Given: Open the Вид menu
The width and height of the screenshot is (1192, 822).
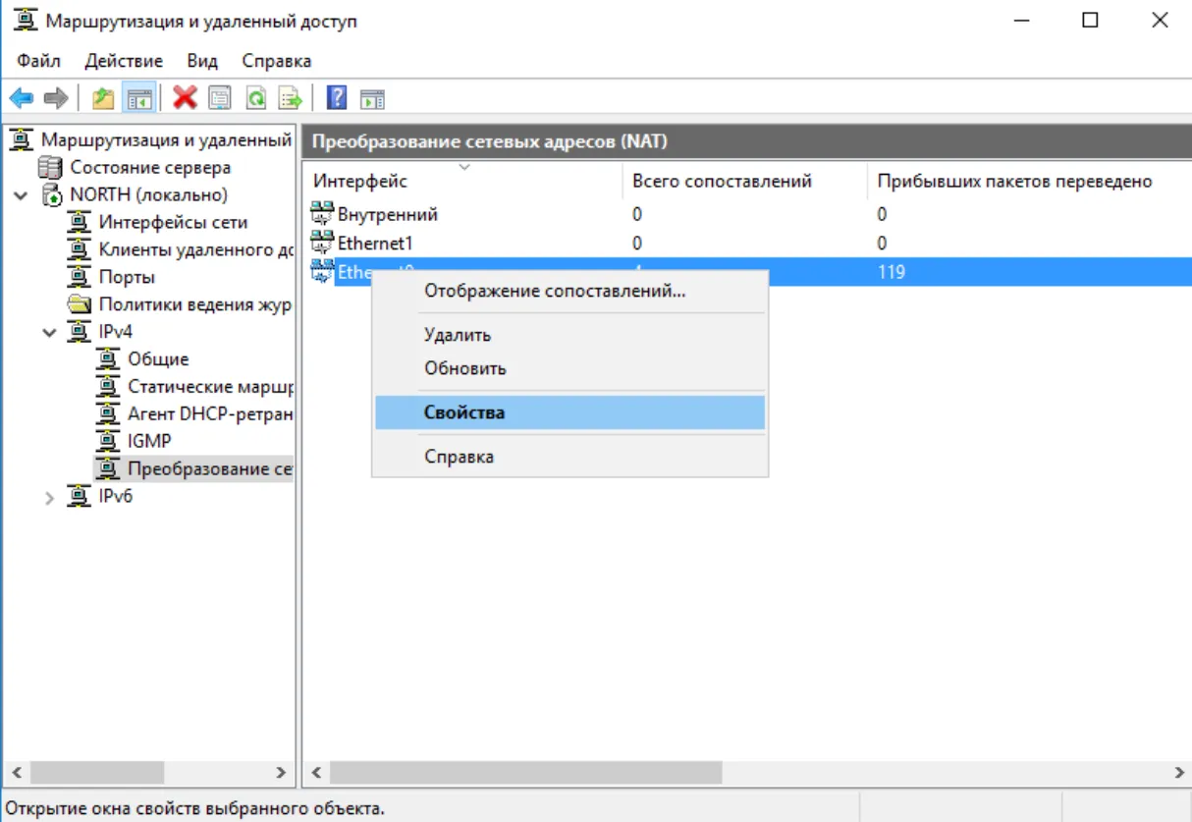Looking at the screenshot, I should click(x=202, y=61).
